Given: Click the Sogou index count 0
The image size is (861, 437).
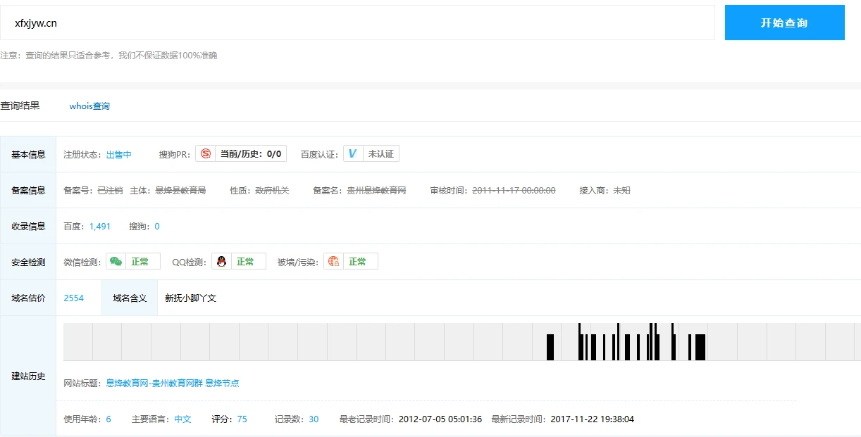Looking at the screenshot, I should coord(156,227).
